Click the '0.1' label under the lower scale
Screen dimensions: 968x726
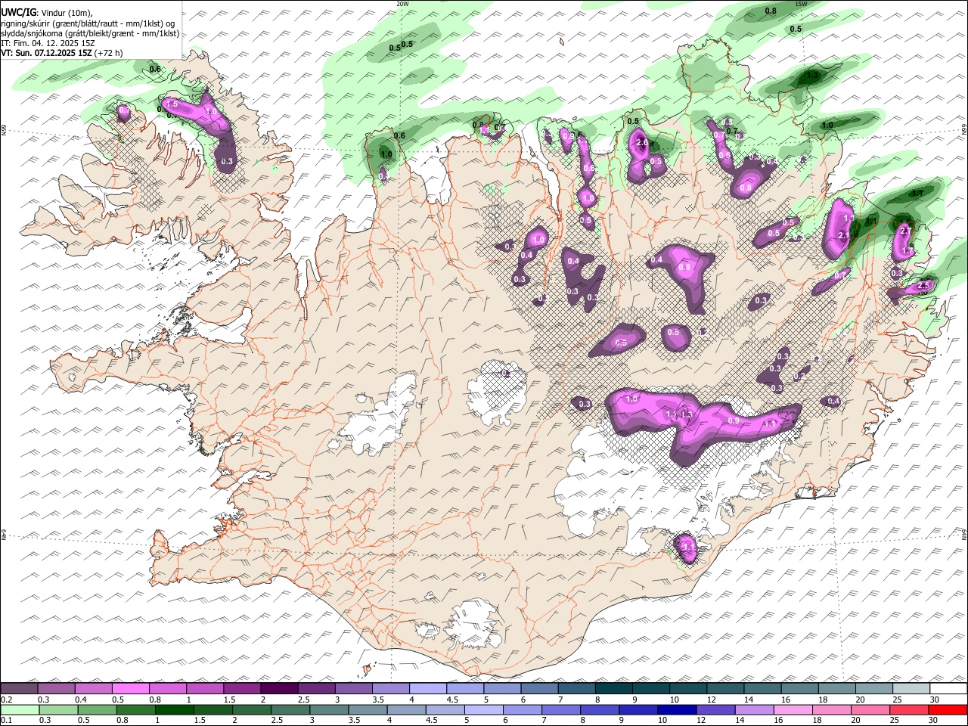[5, 721]
